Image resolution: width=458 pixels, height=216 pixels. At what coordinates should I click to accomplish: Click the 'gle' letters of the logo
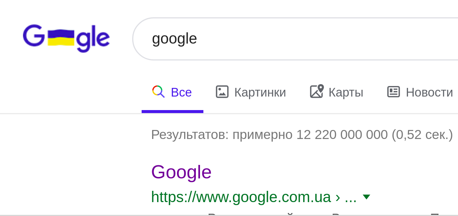pos(93,39)
